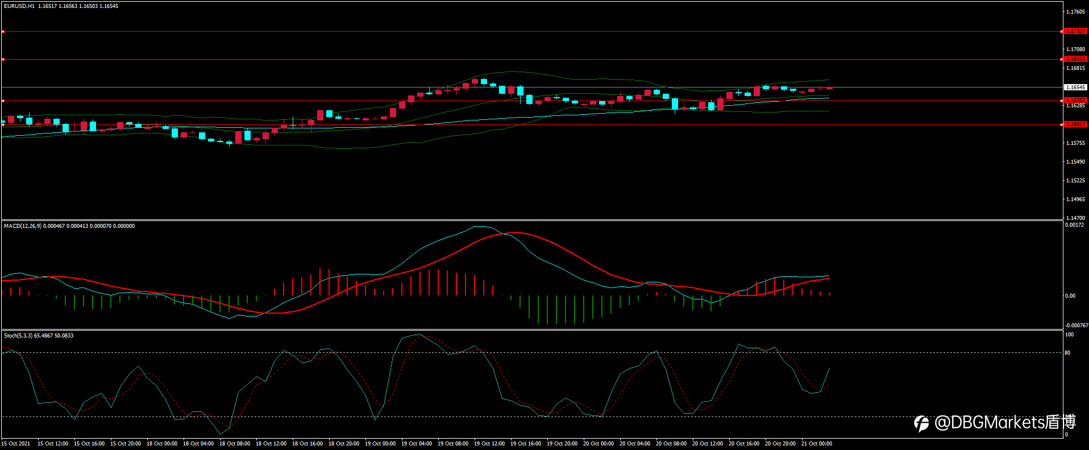Click the 1.15755 price axis label
This screenshot has width=1089, height=450.
click(1075, 143)
